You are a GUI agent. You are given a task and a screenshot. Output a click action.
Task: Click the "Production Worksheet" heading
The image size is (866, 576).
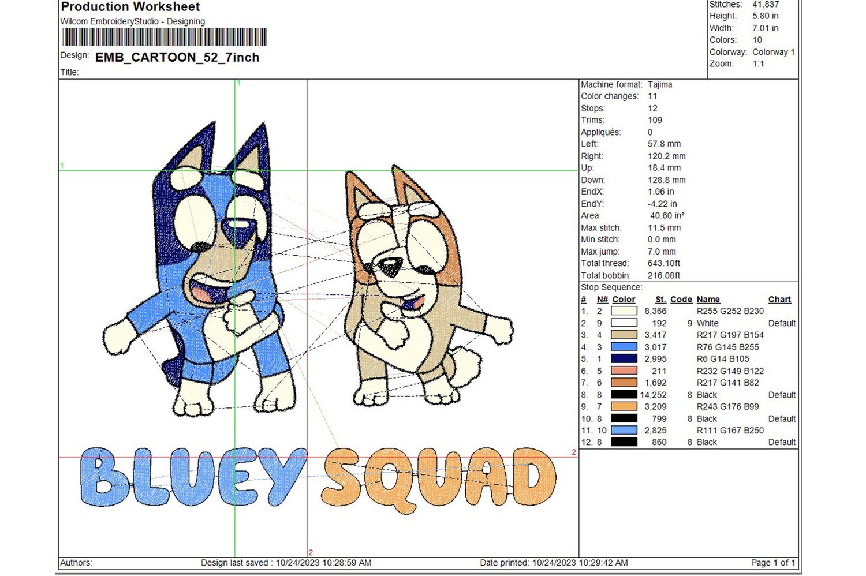130,7
